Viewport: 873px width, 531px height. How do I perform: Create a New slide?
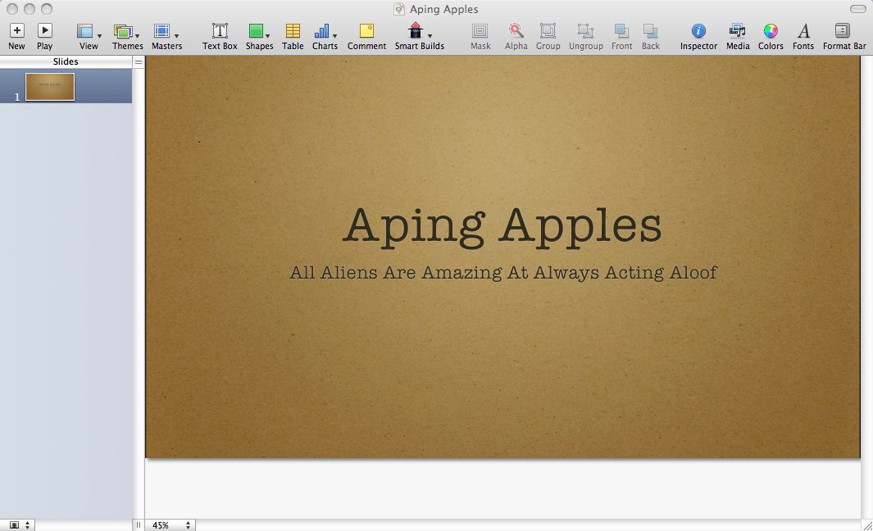click(16, 33)
